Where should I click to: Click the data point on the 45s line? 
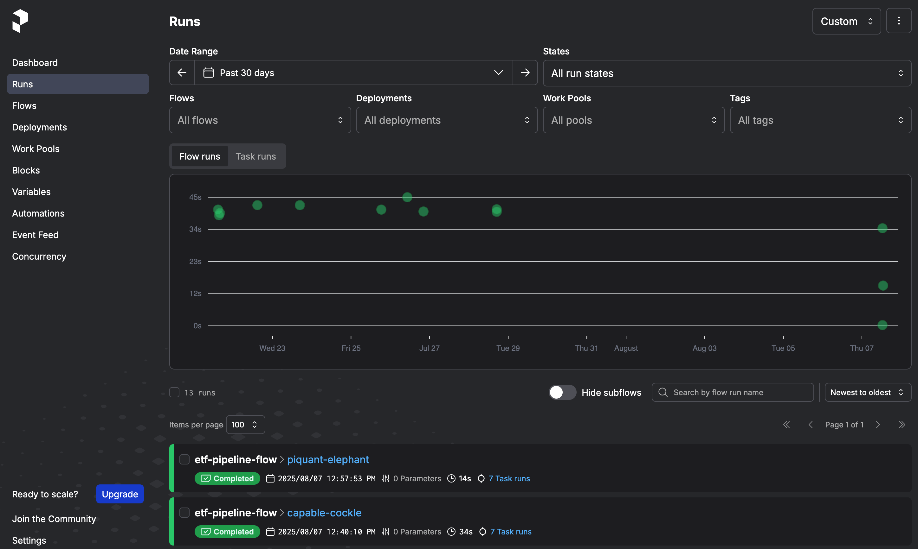(x=407, y=197)
